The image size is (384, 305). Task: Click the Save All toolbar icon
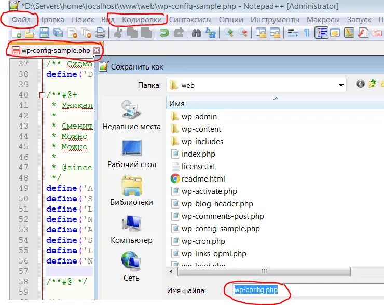(58, 33)
